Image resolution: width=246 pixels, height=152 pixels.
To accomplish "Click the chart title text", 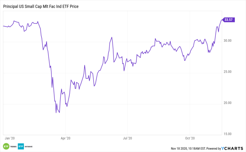I will tap(43, 6).
